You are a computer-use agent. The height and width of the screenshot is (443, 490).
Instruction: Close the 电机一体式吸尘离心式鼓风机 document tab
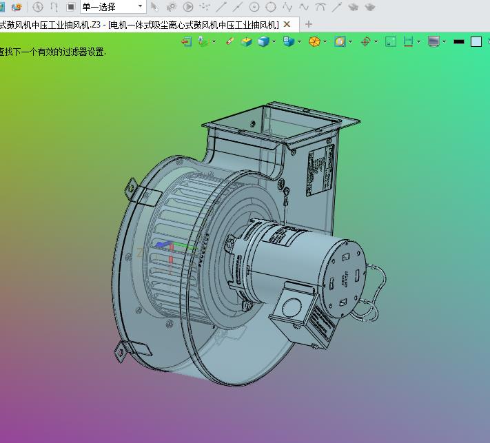pyautogui.click(x=287, y=24)
